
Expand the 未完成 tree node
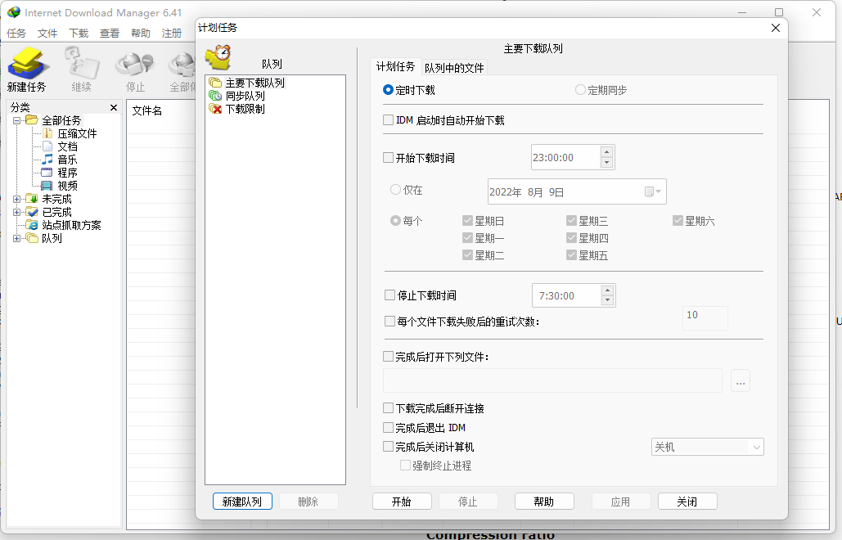pos(18,198)
